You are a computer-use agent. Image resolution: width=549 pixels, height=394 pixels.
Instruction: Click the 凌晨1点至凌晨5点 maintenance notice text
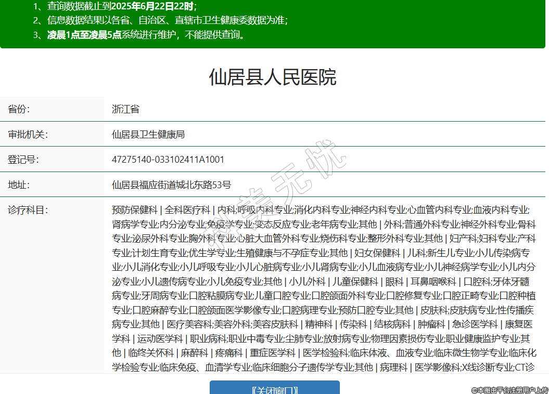pyautogui.click(x=84, y=35)
